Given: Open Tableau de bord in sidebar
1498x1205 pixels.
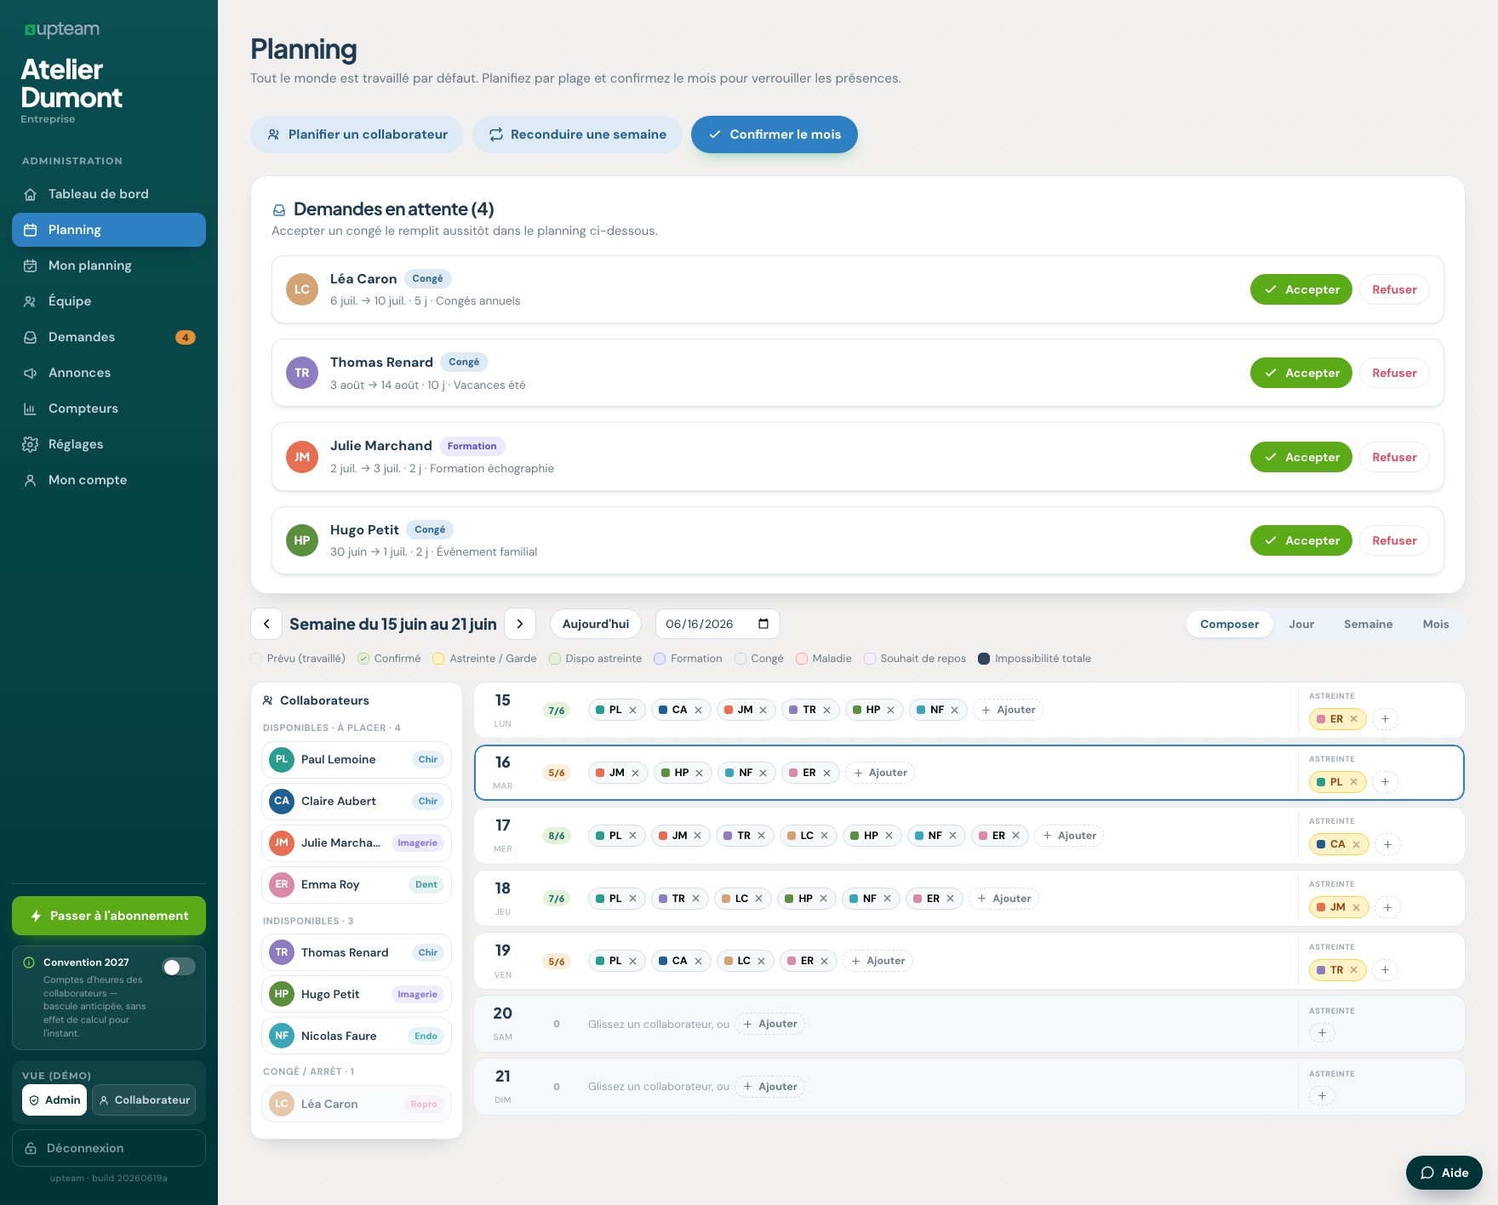Looking at the screenshot, I should 109,194.
